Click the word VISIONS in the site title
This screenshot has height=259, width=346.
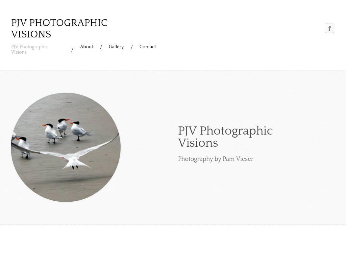[x=31, y=34]
